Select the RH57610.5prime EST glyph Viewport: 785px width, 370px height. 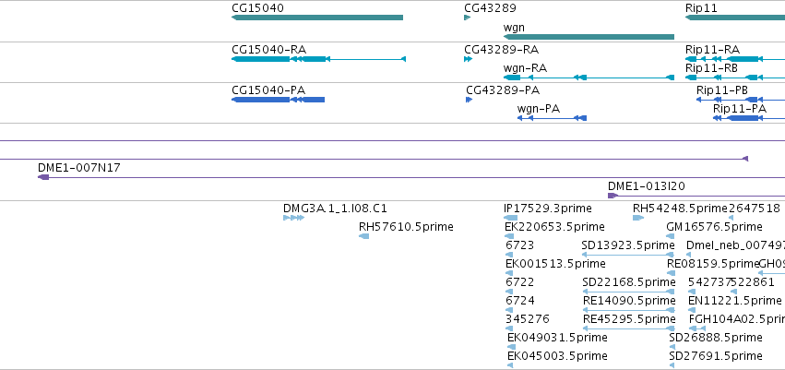pos(364,236)
